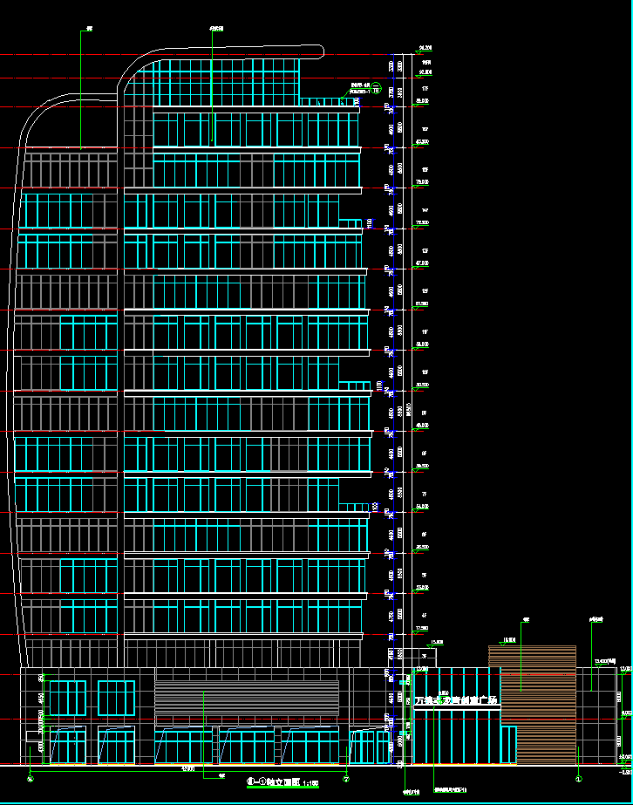Click the detail callout circle near the roof

click(x=377, y=89)
